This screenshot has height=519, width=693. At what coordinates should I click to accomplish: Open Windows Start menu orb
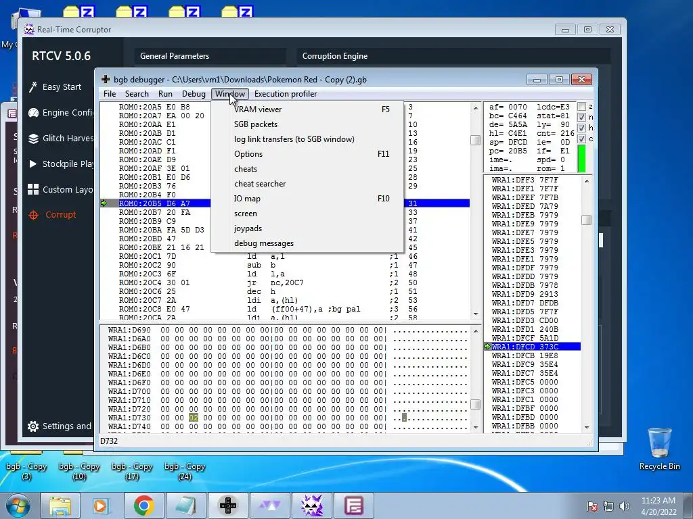pyautogui.click(x=18, y=505)
